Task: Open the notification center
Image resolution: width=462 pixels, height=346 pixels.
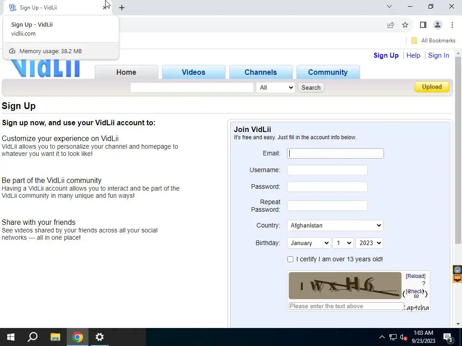Action: 448,337
